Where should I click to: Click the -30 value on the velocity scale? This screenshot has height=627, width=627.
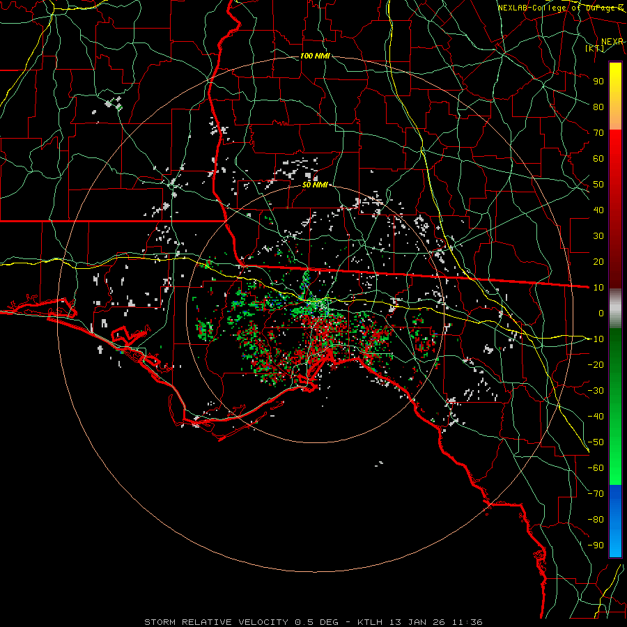[x=596, y=391]
